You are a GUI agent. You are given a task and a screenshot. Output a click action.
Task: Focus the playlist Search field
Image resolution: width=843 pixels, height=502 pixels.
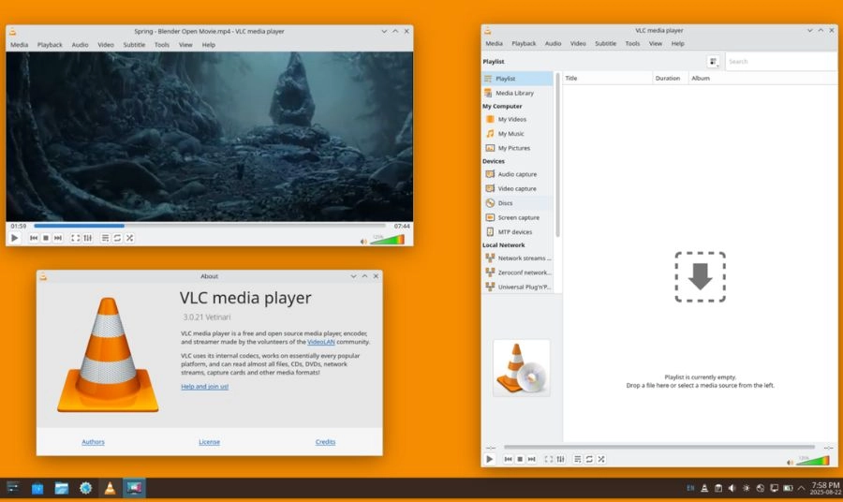pyautogui.click(x=780, y=62)
